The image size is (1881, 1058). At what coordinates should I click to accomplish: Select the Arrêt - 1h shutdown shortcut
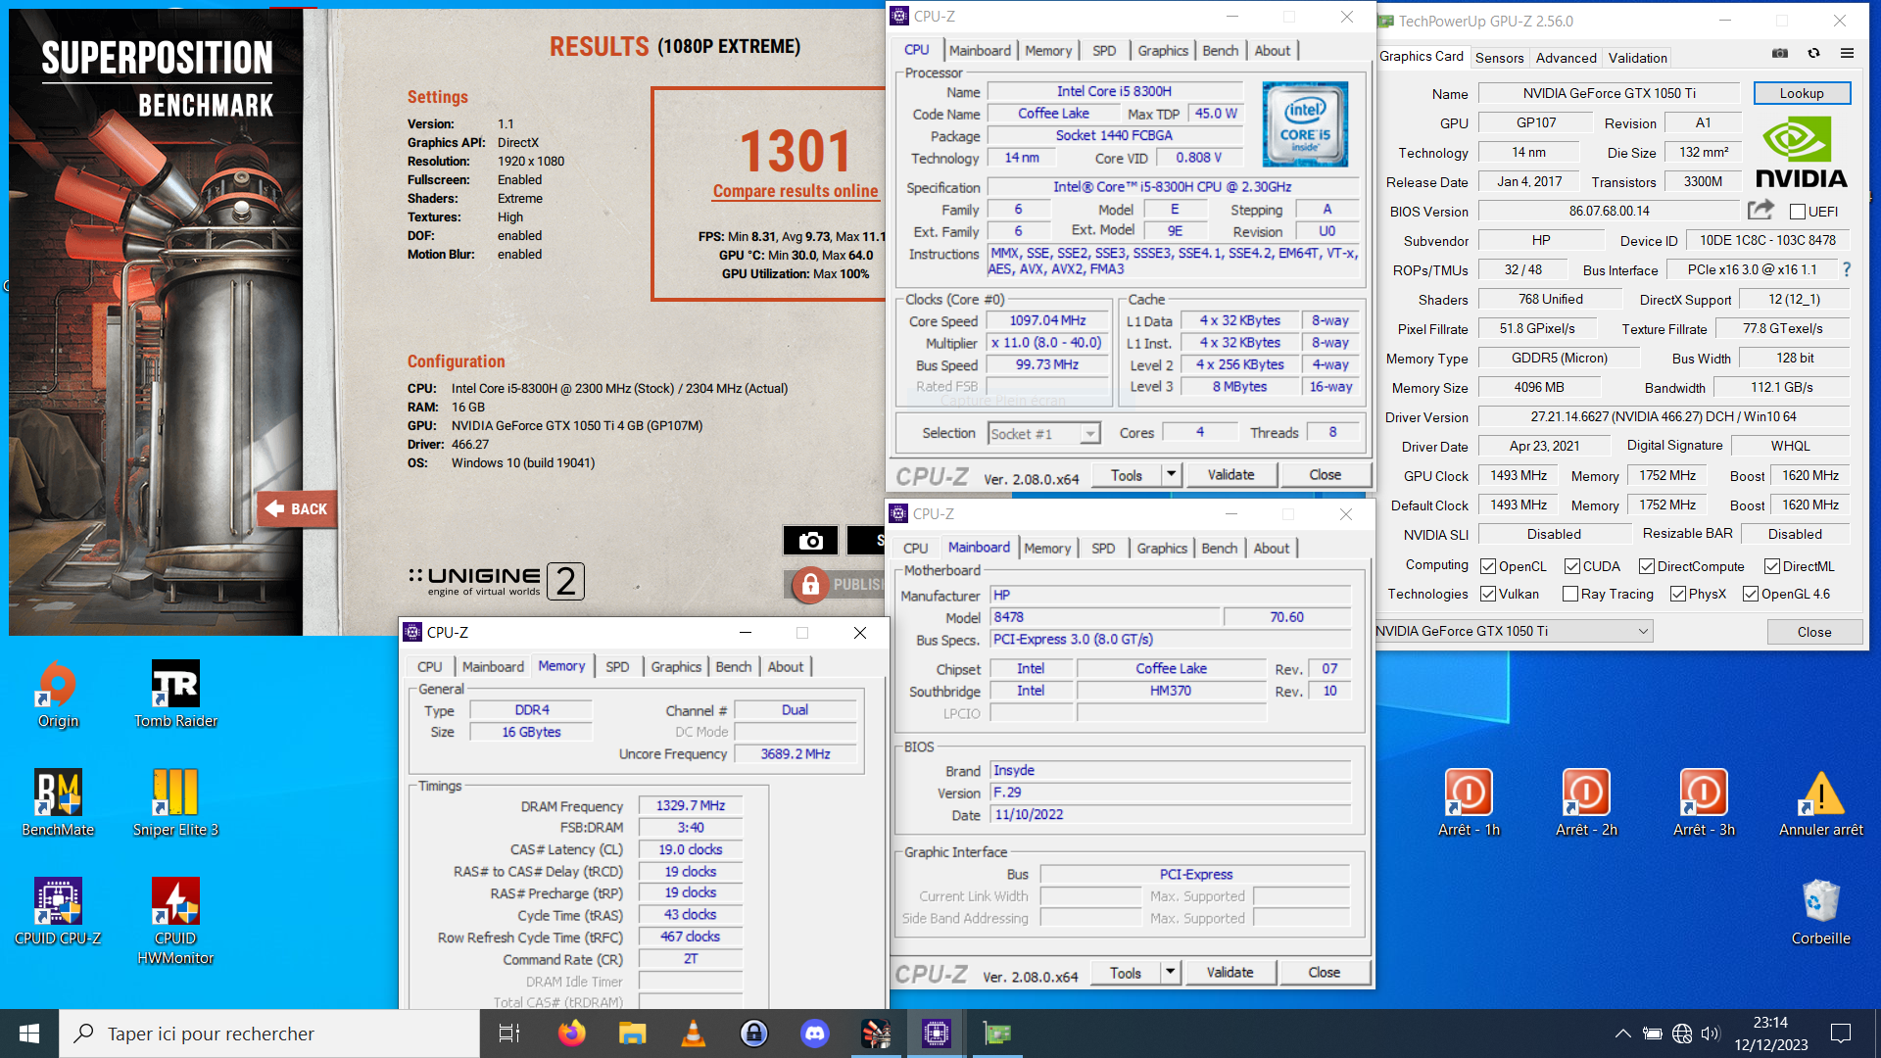point(1469,803)
